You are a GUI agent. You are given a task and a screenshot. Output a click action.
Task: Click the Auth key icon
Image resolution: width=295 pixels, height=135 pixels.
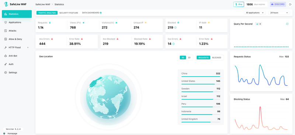coord(6,64)
